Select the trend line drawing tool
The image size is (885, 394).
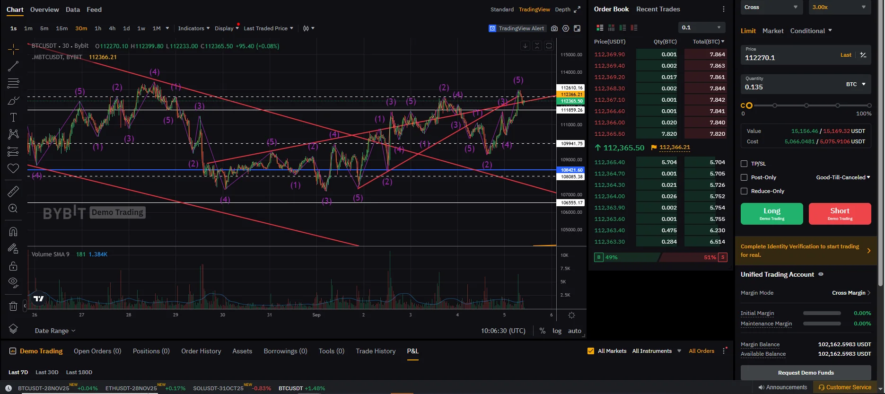pos(13,66)
